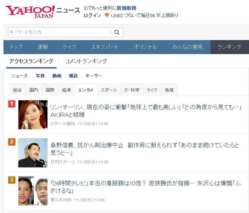
Task: Select the 総合 category tab
Action: (x=17, y=90)
